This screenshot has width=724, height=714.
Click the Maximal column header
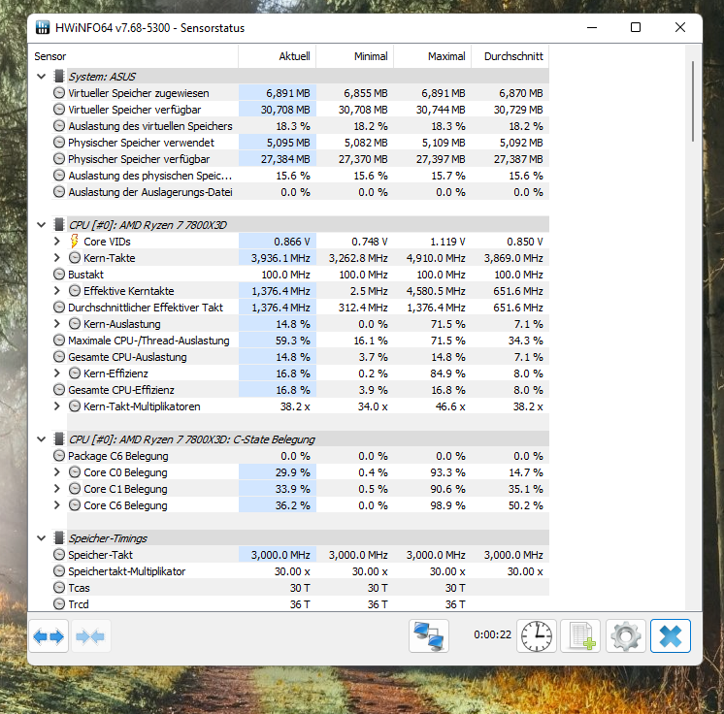(432, 56)
